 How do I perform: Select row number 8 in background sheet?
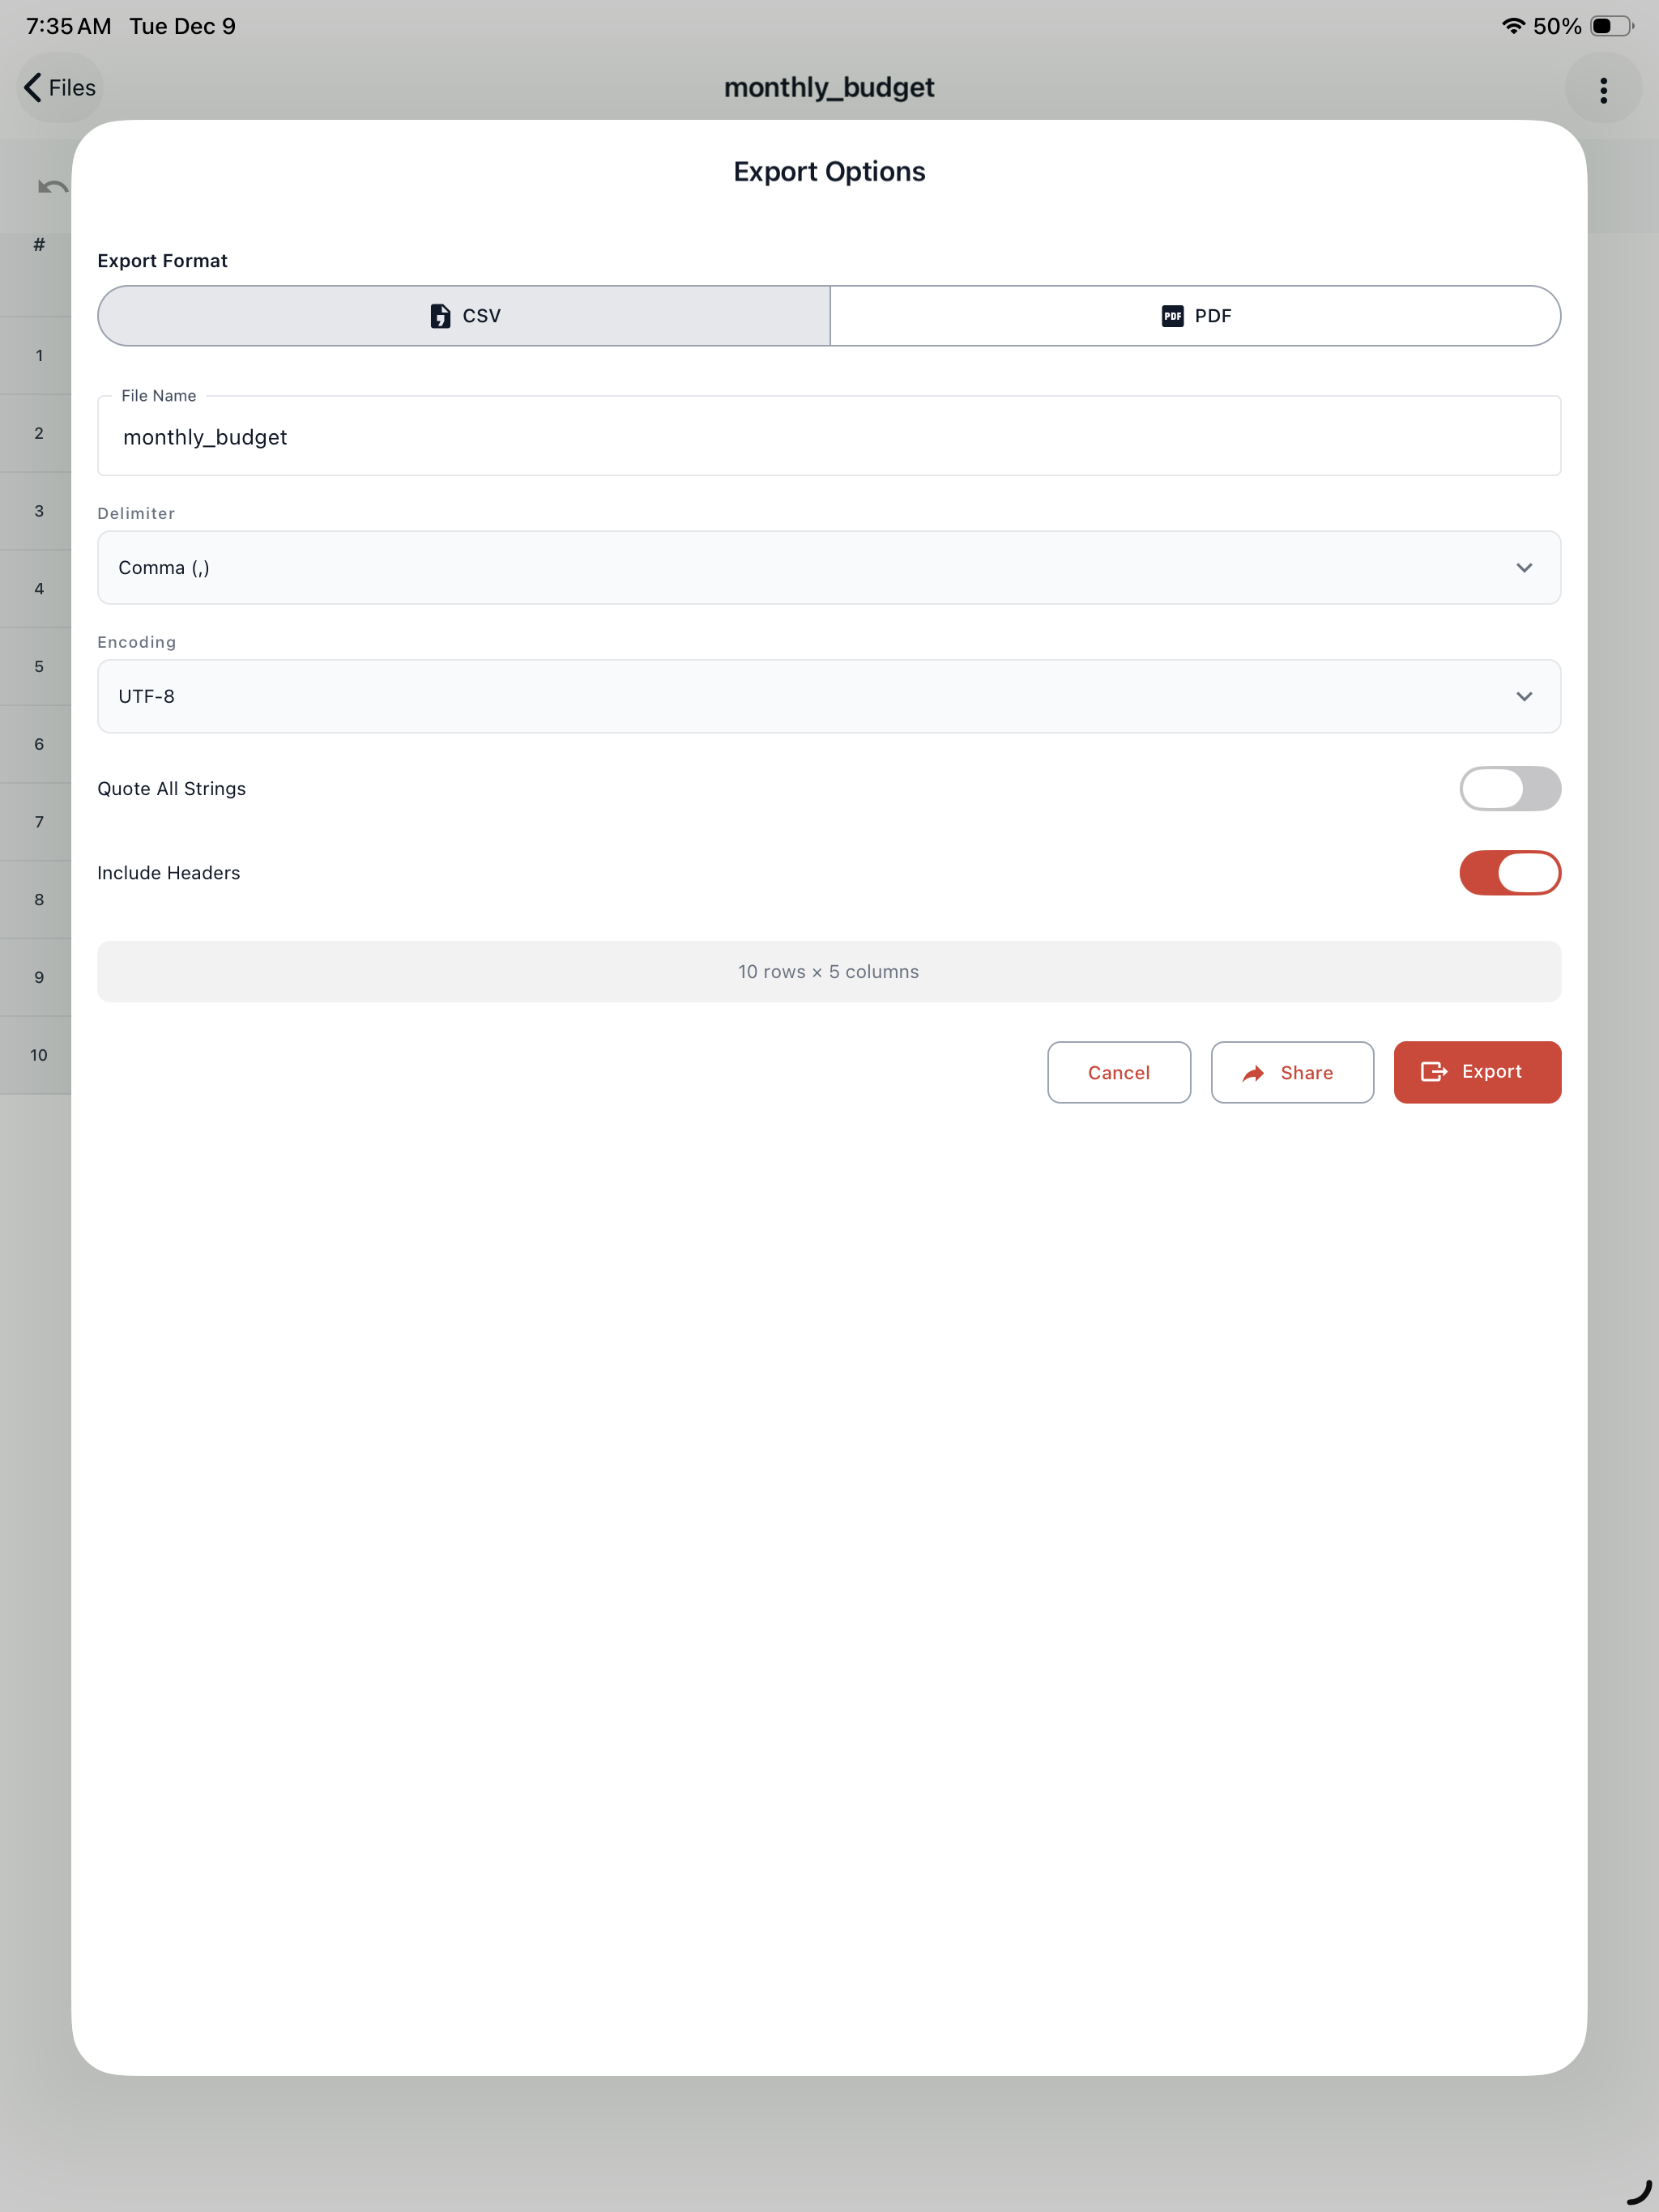point(39,900)
